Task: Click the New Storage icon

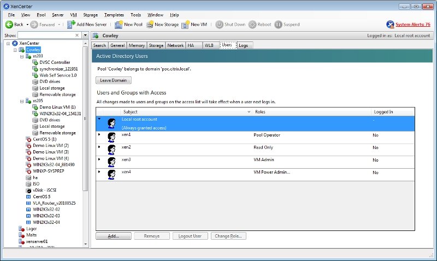Action: [150, 25]
